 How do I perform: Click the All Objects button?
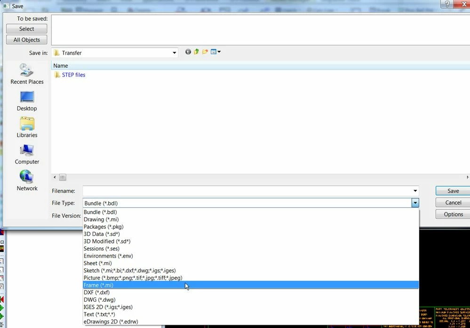point(27,40)
